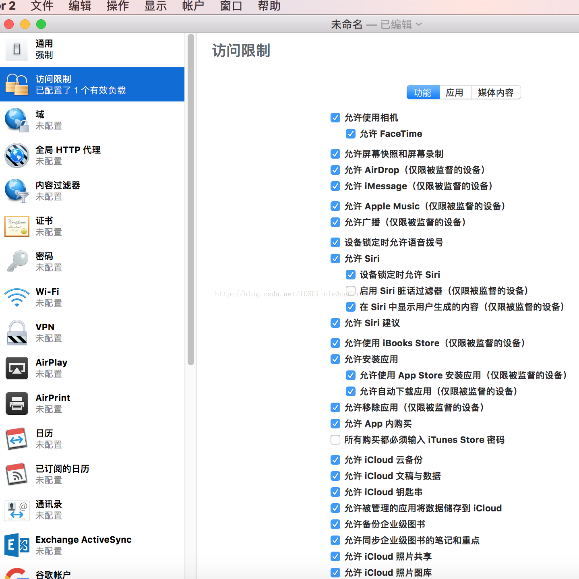Open the 操作 menu
579x579 pixels.
[118, 6]
